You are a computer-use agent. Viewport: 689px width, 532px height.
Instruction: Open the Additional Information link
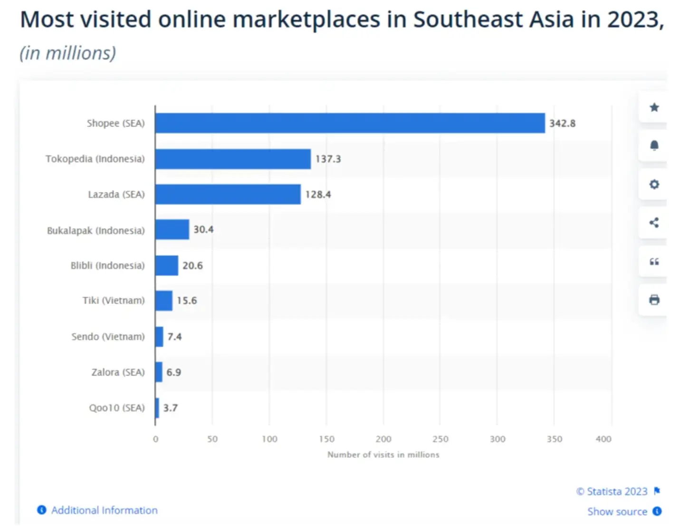[x=105, y=510]
